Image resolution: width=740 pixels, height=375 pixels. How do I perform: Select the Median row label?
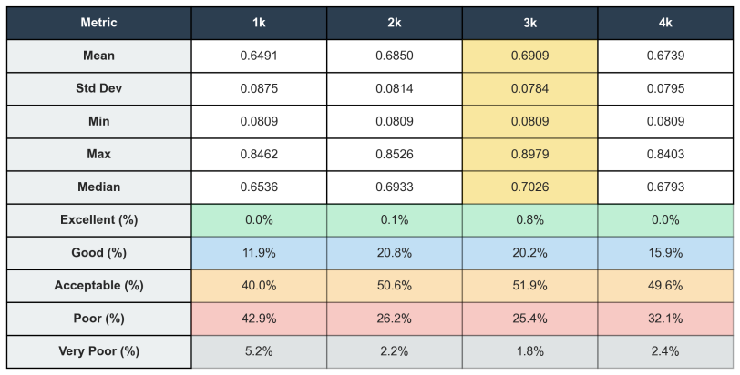pyautogui.click(x=99, y=187)
